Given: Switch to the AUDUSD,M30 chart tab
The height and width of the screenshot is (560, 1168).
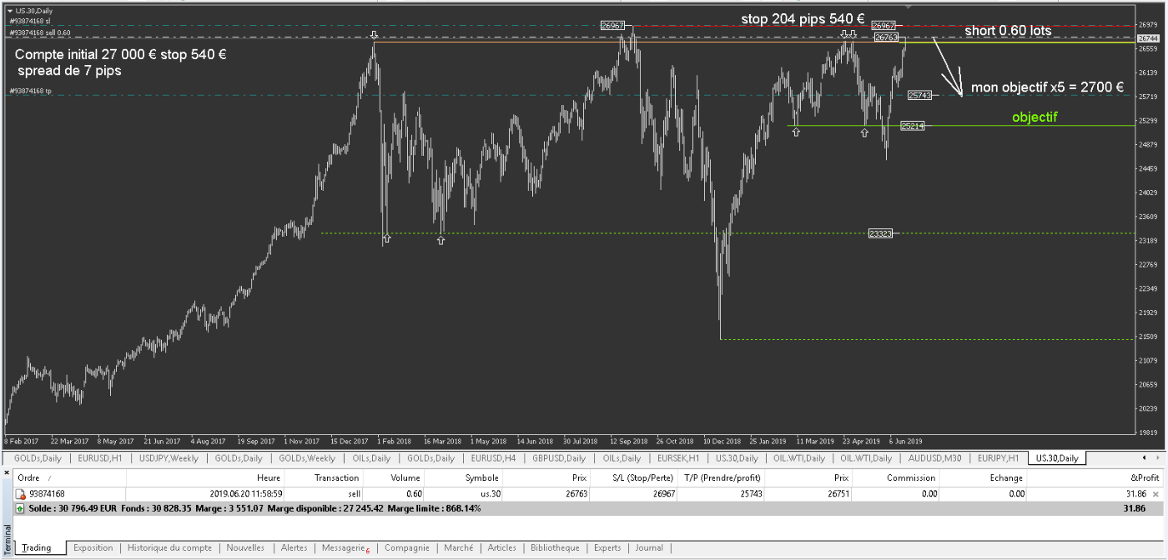Looking at the screenshot, I should click(934, 458).
